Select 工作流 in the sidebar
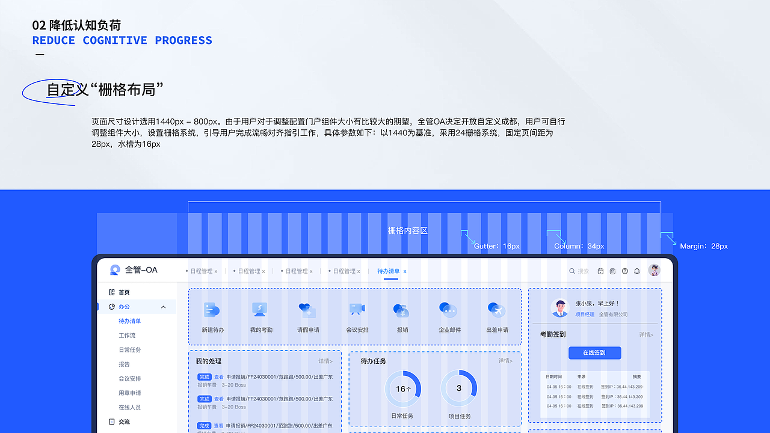The height and width of the screenshot is (433, 770). click(x=130, y=334)
